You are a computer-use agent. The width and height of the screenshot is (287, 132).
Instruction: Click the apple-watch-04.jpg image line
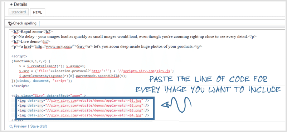click(83, 115)
